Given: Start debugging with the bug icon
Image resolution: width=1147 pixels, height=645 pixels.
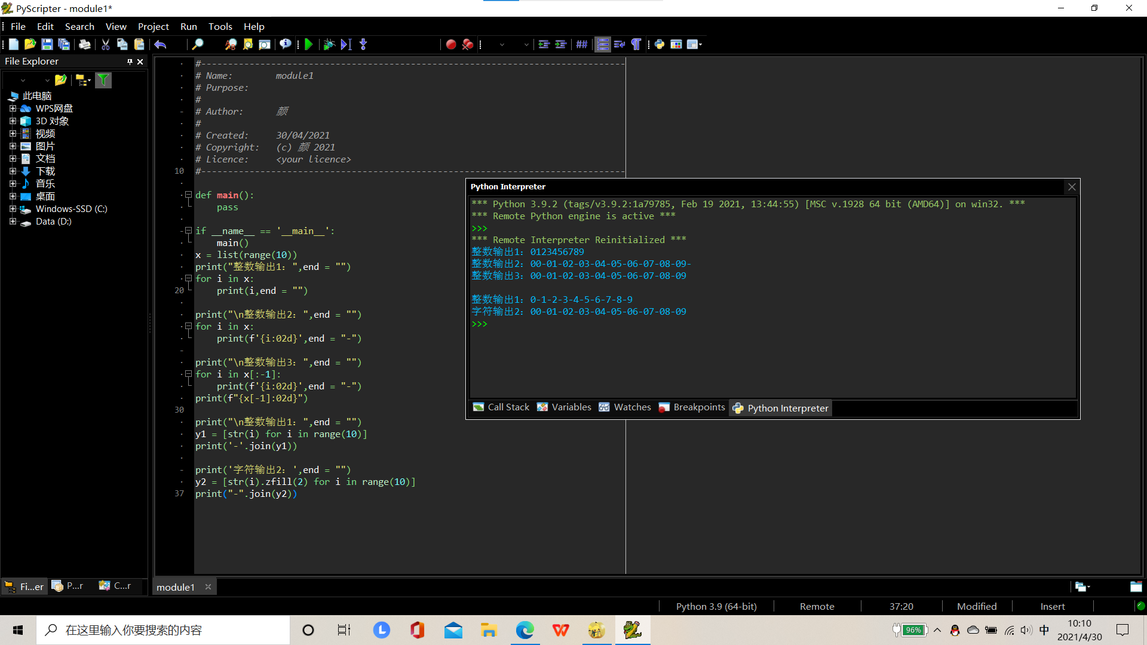Looking at the screenshot, I should 329,44.
